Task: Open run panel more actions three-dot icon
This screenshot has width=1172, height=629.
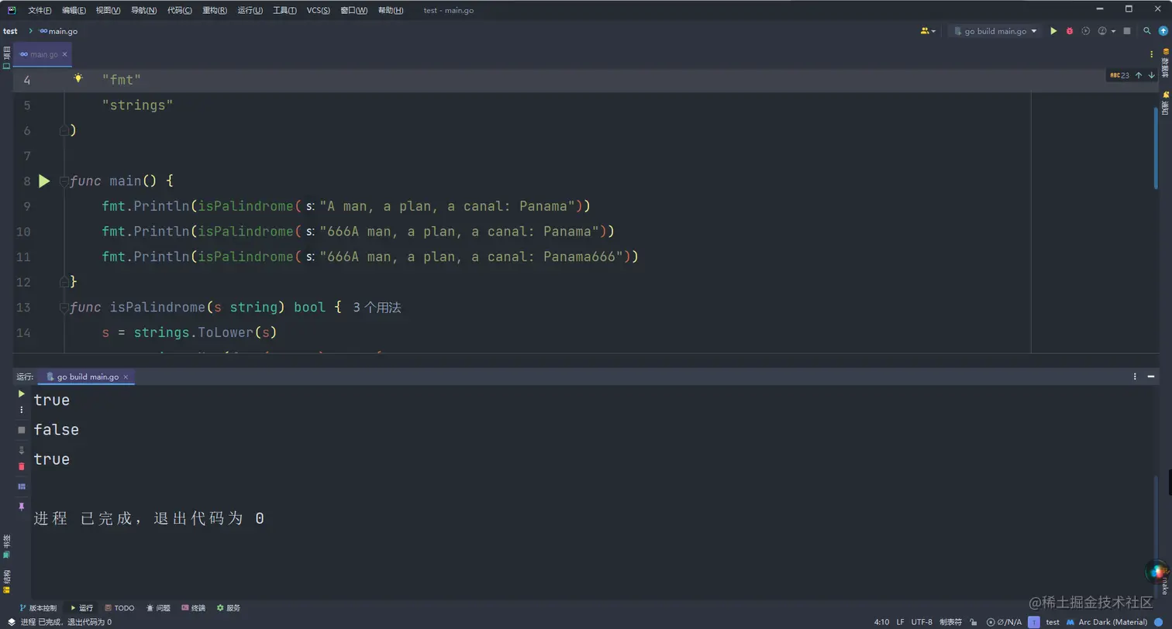Action: point(22,409)
